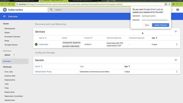Click the Labels column header

pos(64,38)
